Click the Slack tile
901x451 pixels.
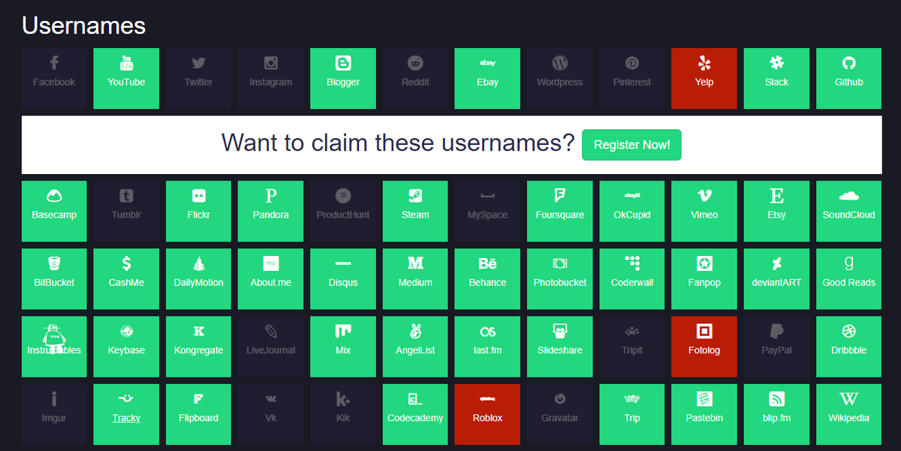click(x=776, y=79)
